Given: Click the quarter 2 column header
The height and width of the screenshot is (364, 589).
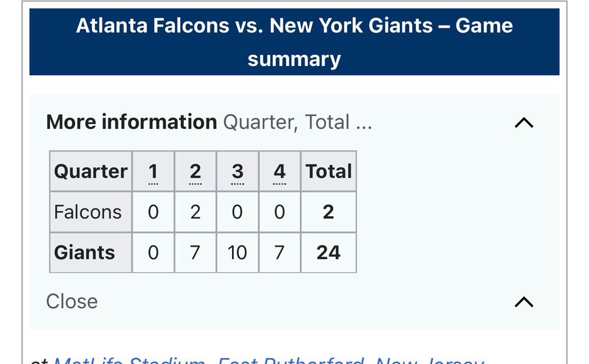Looking at the screenshot, I should (195, 171).
